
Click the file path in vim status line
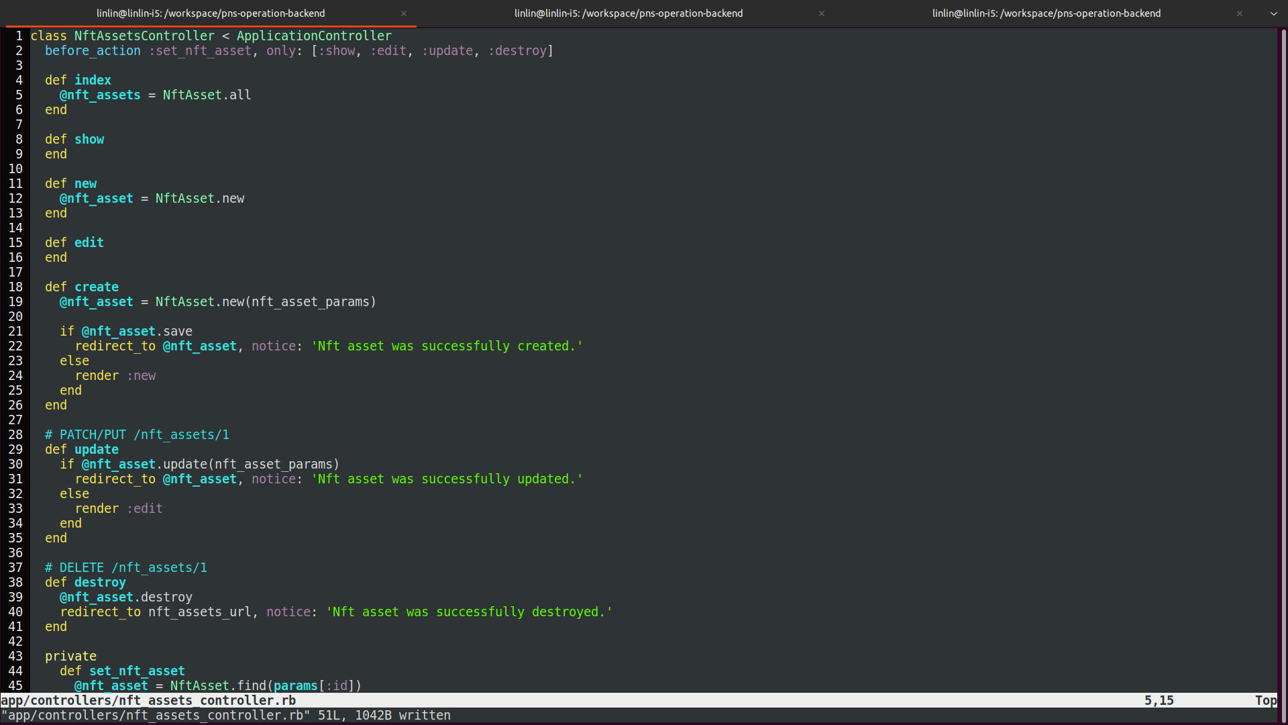(x=148, y=701)
